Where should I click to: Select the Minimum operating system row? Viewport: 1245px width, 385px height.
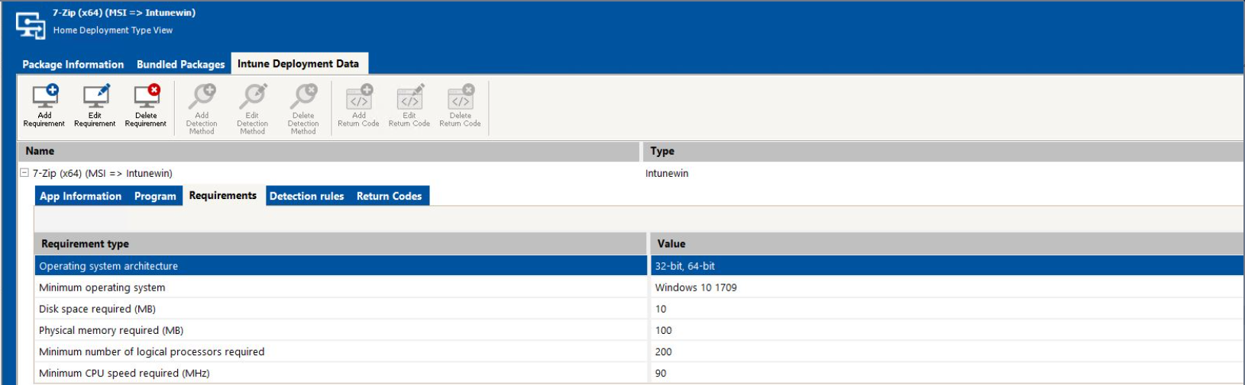pos(102,287)
